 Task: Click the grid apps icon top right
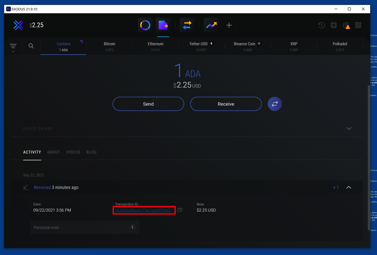358,25
